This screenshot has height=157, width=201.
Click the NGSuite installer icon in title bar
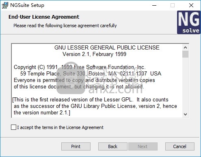(x=5, y=5)
